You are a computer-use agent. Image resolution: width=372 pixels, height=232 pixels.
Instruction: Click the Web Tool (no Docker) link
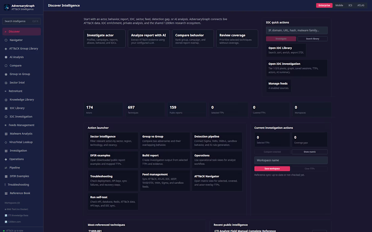pos(16,209)
